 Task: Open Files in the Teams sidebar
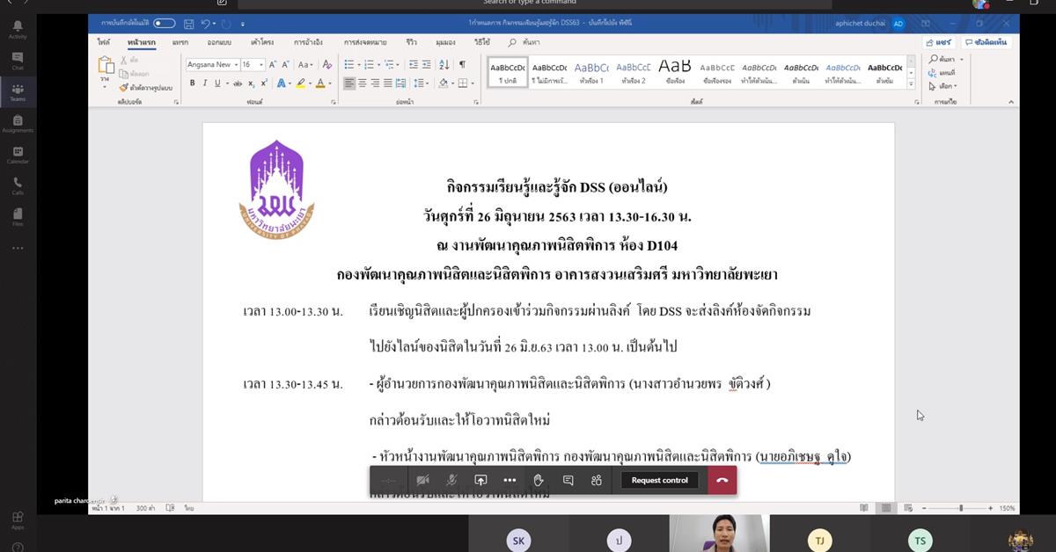point(18,217)
